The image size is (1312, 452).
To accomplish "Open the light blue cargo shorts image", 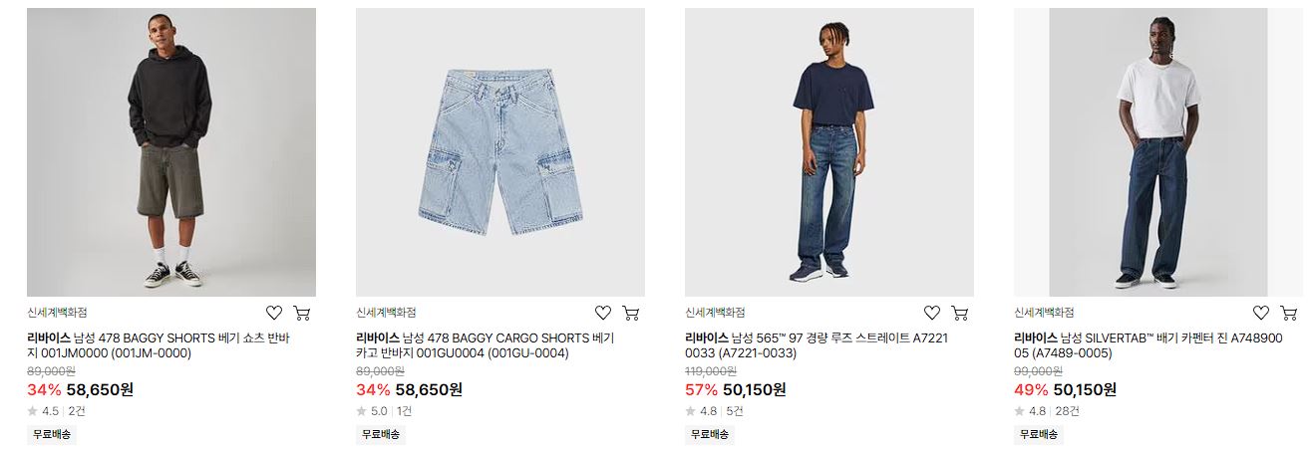I will coord(500,152).
